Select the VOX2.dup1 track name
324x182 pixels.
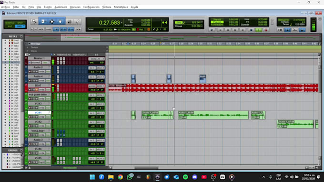[x=38, y=131]
